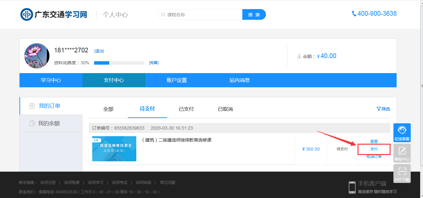Select 我的余额 wallet sidebar item
Viewport: 423px width, 198px height.
[49, 124]
